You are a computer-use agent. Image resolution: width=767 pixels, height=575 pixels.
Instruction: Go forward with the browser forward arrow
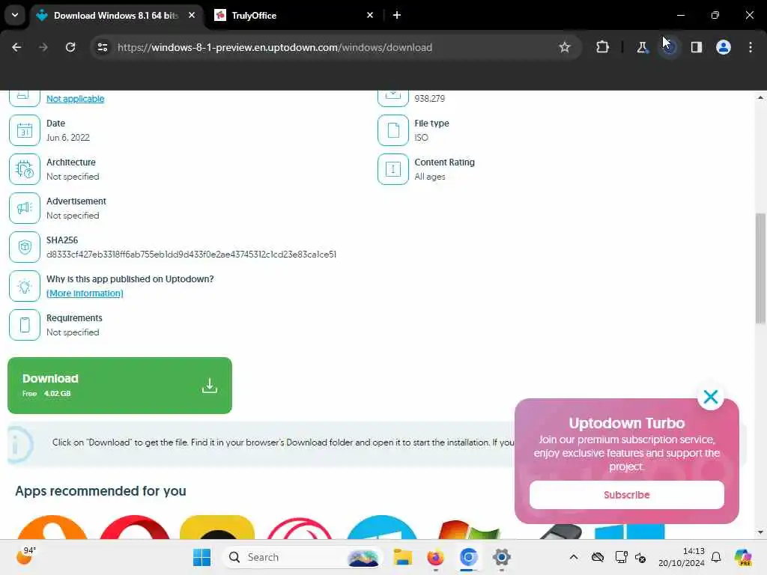[x=43, y=47]
